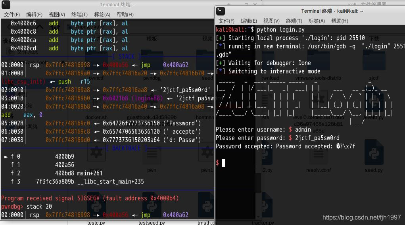Viewport: 405px width, 225px height.
Task: Open zjctf folder in file manager
Action: (374, 63)
